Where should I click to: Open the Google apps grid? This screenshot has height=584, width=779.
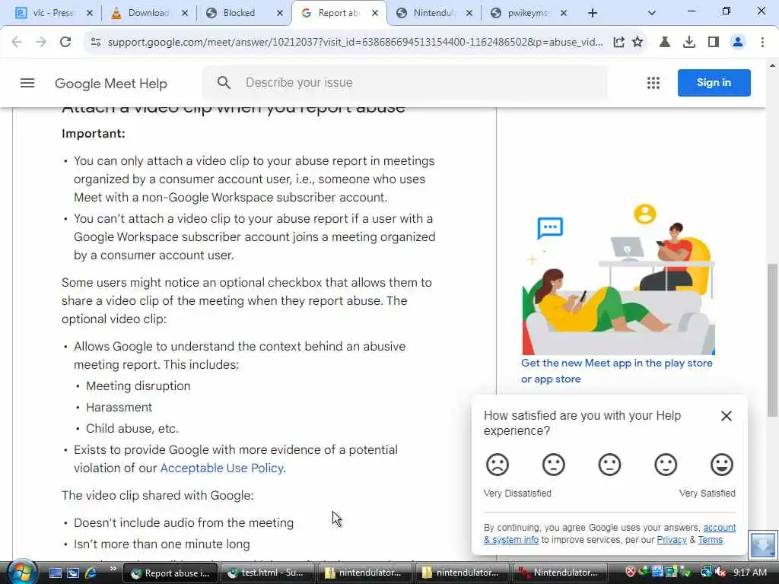pyautogui.click(x=653, y=83)
